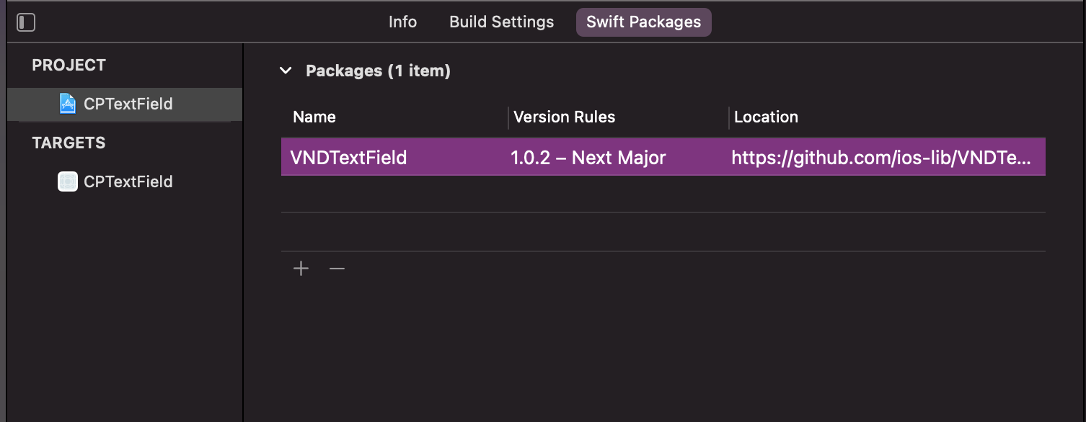Click the Version Rules column header
Viewport: 1086px width, 422px height.
[563, 117]
